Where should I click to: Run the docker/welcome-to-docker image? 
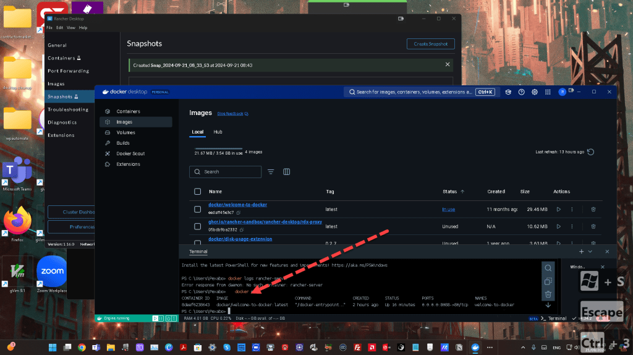click(x=559, y=209)
